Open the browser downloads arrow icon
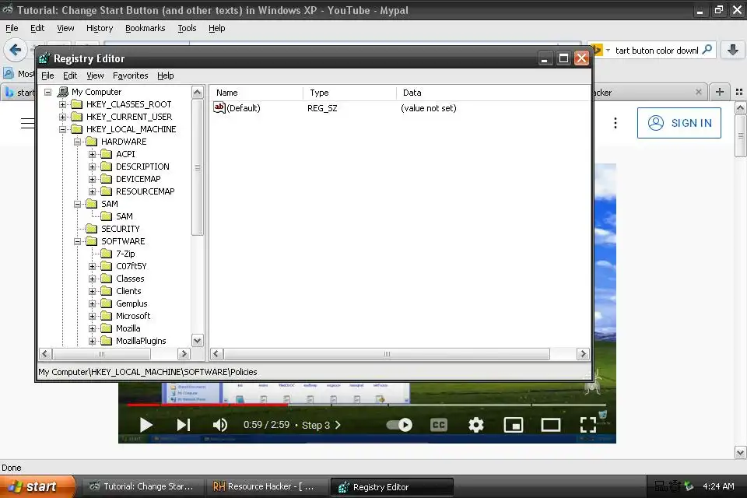Image resolution: width=747 pixels, height=498 pixels. coord(733,50)
